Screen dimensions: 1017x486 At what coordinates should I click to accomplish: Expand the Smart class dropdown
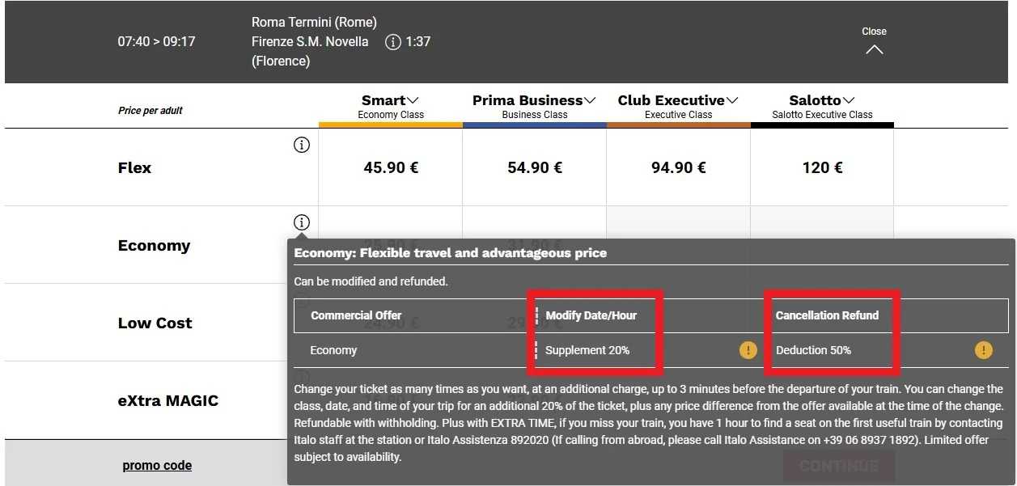coord(413,100)
